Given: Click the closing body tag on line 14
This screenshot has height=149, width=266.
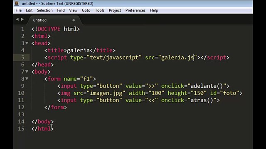Looking at the screenshot, I should click(x=42, y=122).
